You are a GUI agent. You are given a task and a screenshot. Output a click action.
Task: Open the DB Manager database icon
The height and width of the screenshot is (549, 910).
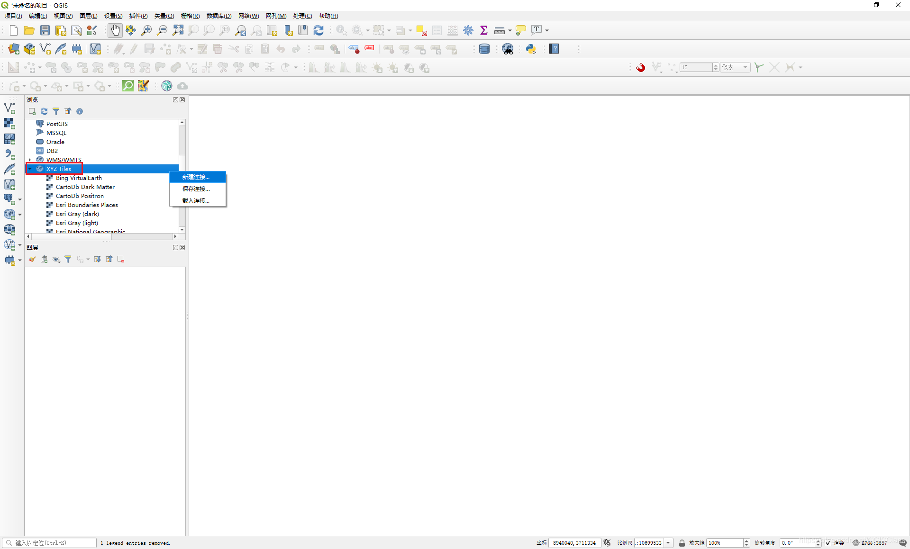coord(484,49)
